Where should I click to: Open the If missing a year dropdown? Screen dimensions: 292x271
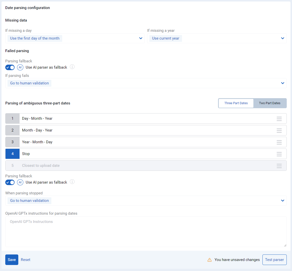(x=217, y=38)
